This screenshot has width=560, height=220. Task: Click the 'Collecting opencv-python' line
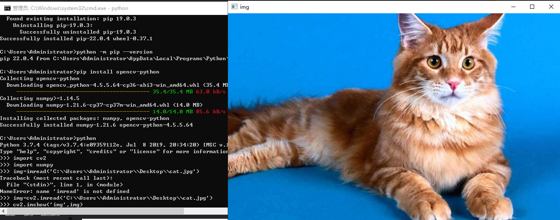(x=40, y=78)
